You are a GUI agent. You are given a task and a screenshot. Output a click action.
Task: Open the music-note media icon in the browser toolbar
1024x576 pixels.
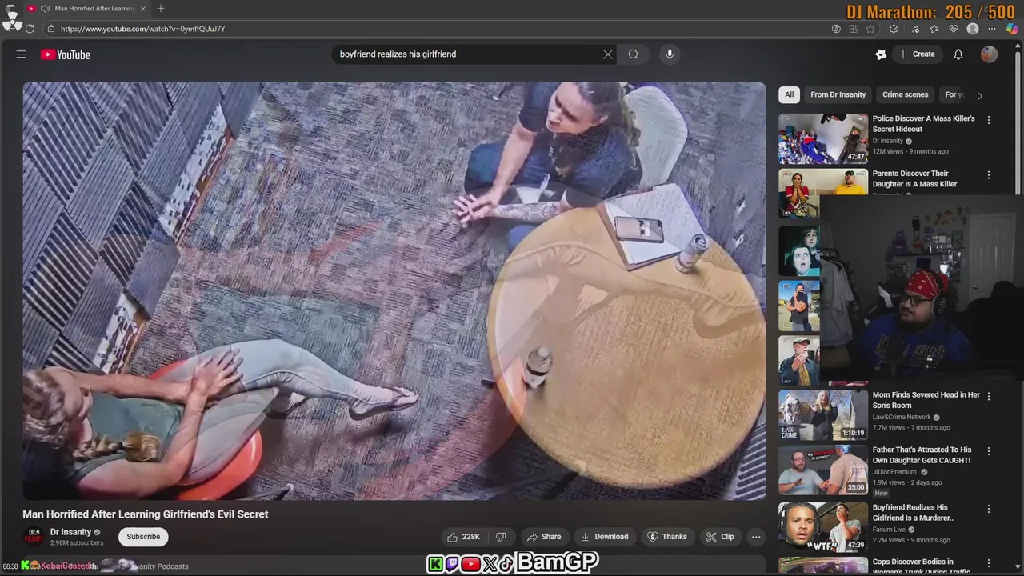click(915, 29)
